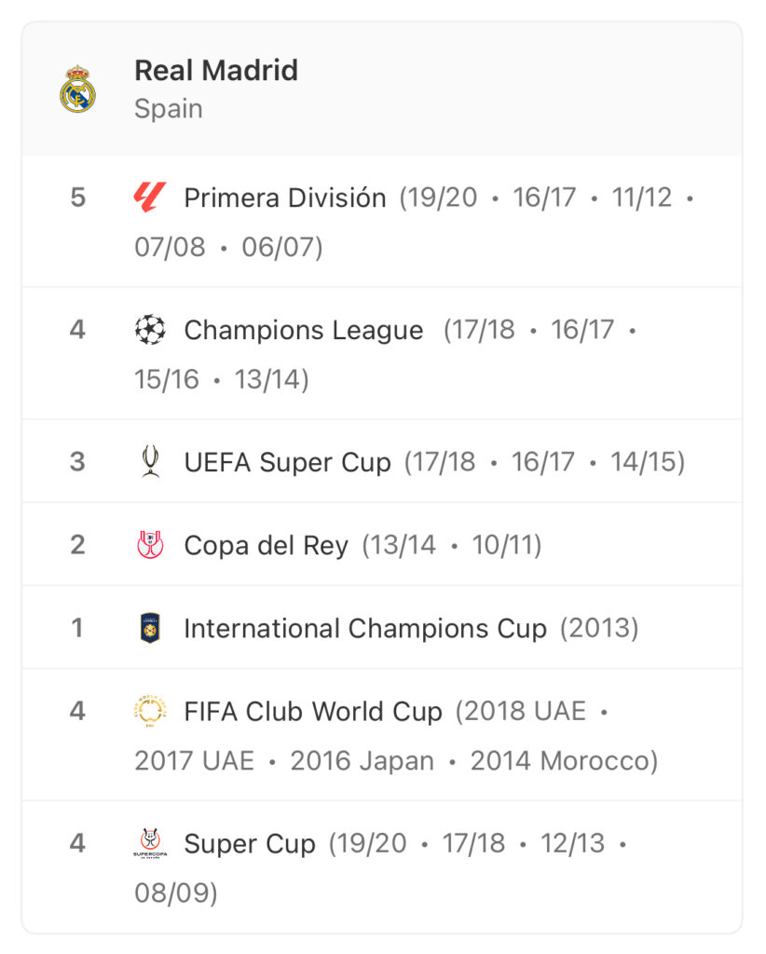The width and height of the screenshot is (766, 954).
Task: Click the UEFA Super Cup trophy icon
Action: point(150,461)
